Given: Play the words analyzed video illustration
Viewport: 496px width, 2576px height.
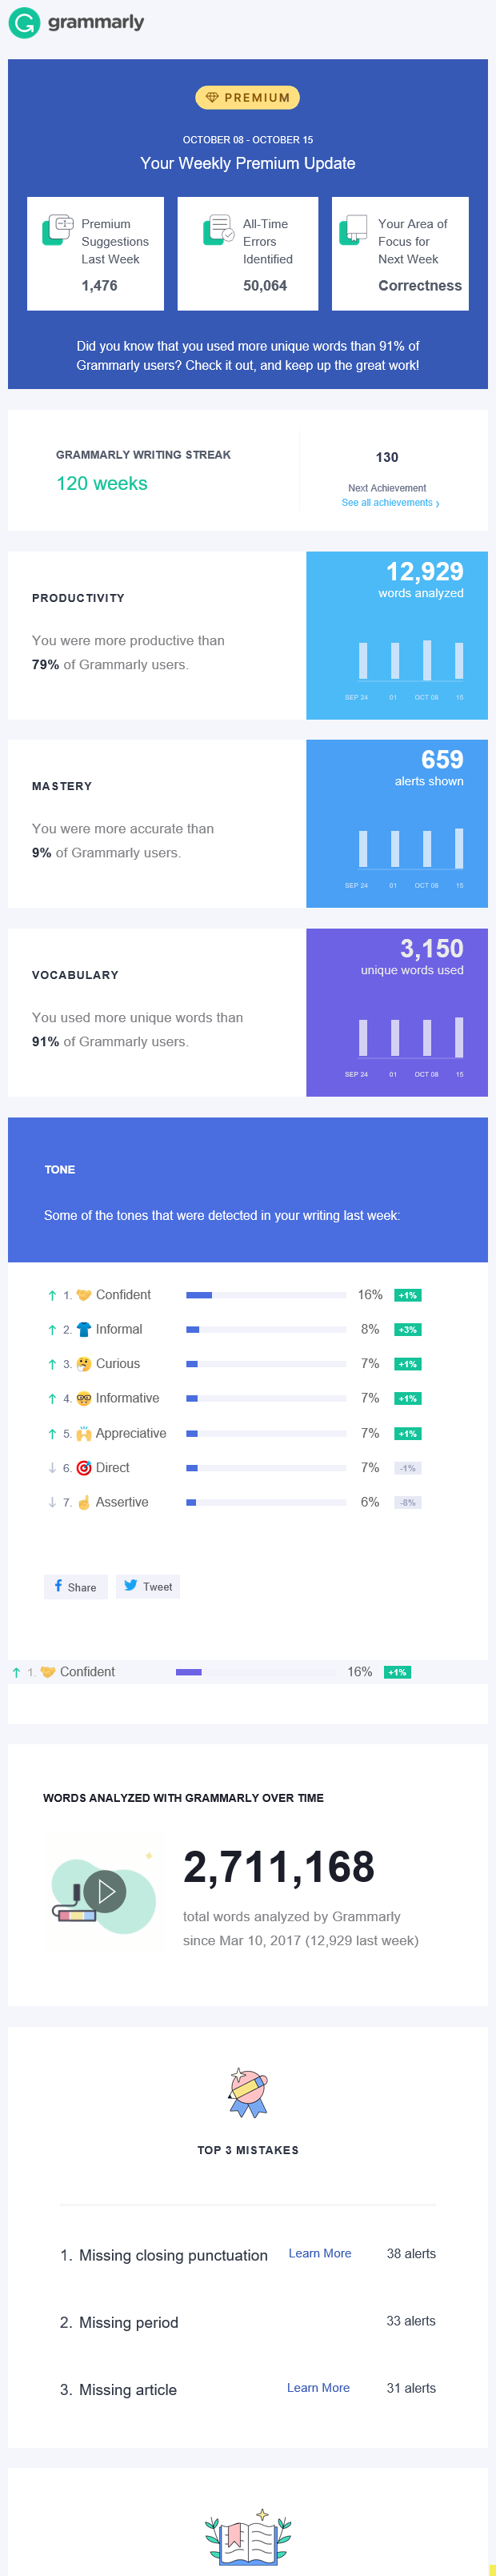Looking at the screenshot, I should pos(105,1891).
